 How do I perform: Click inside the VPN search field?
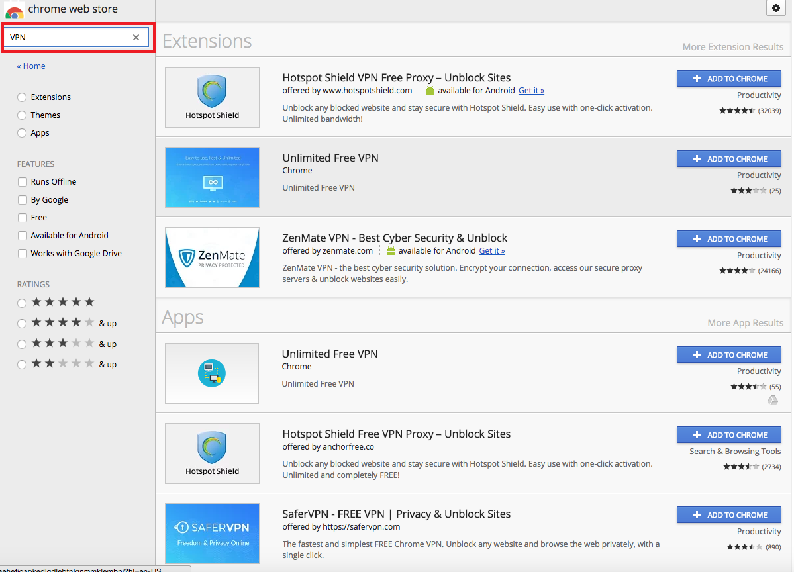pos(66,38)
